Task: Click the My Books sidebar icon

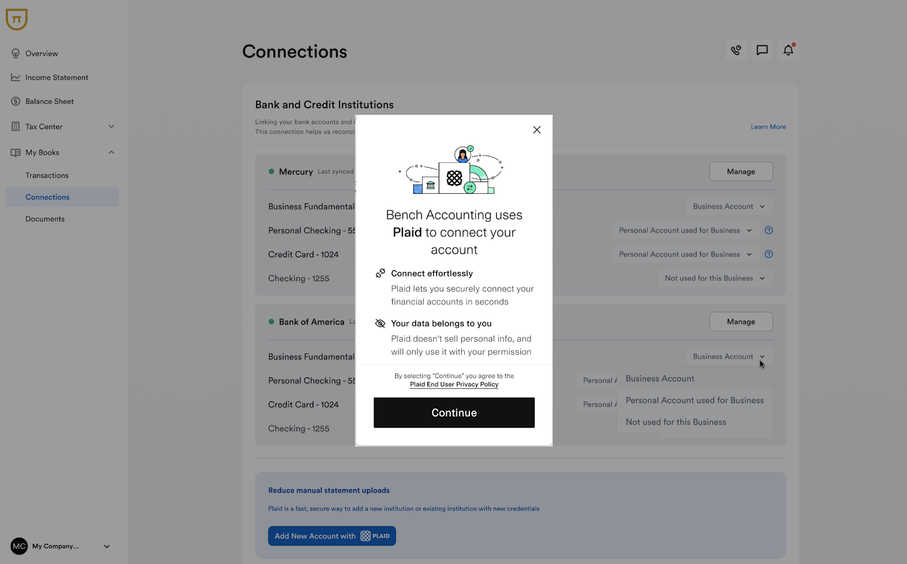Action: [x=16, y=152]
